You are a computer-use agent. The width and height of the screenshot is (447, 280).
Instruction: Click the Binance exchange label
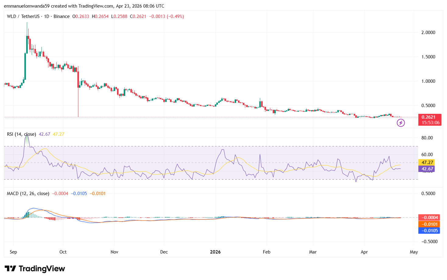click(x=62, y=16)
